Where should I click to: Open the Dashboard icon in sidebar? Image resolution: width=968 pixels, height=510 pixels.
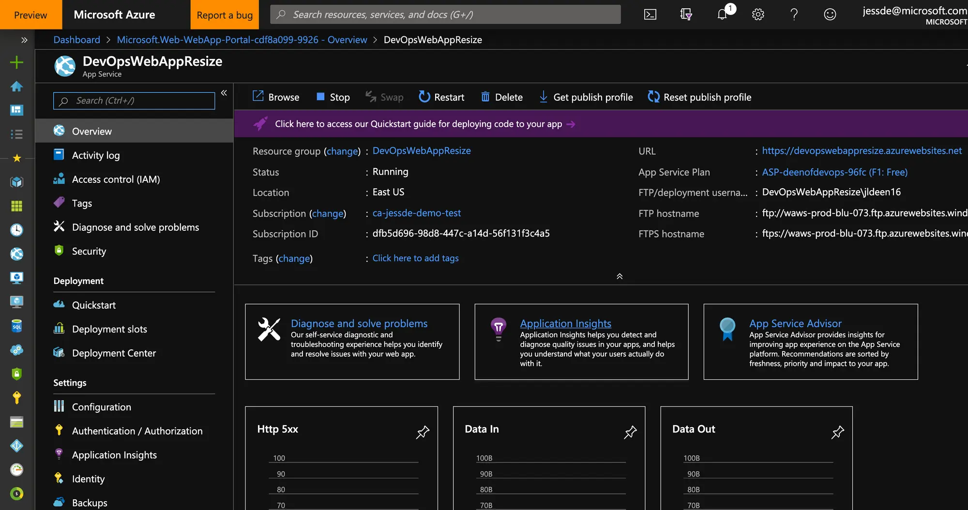click(16, 110)
